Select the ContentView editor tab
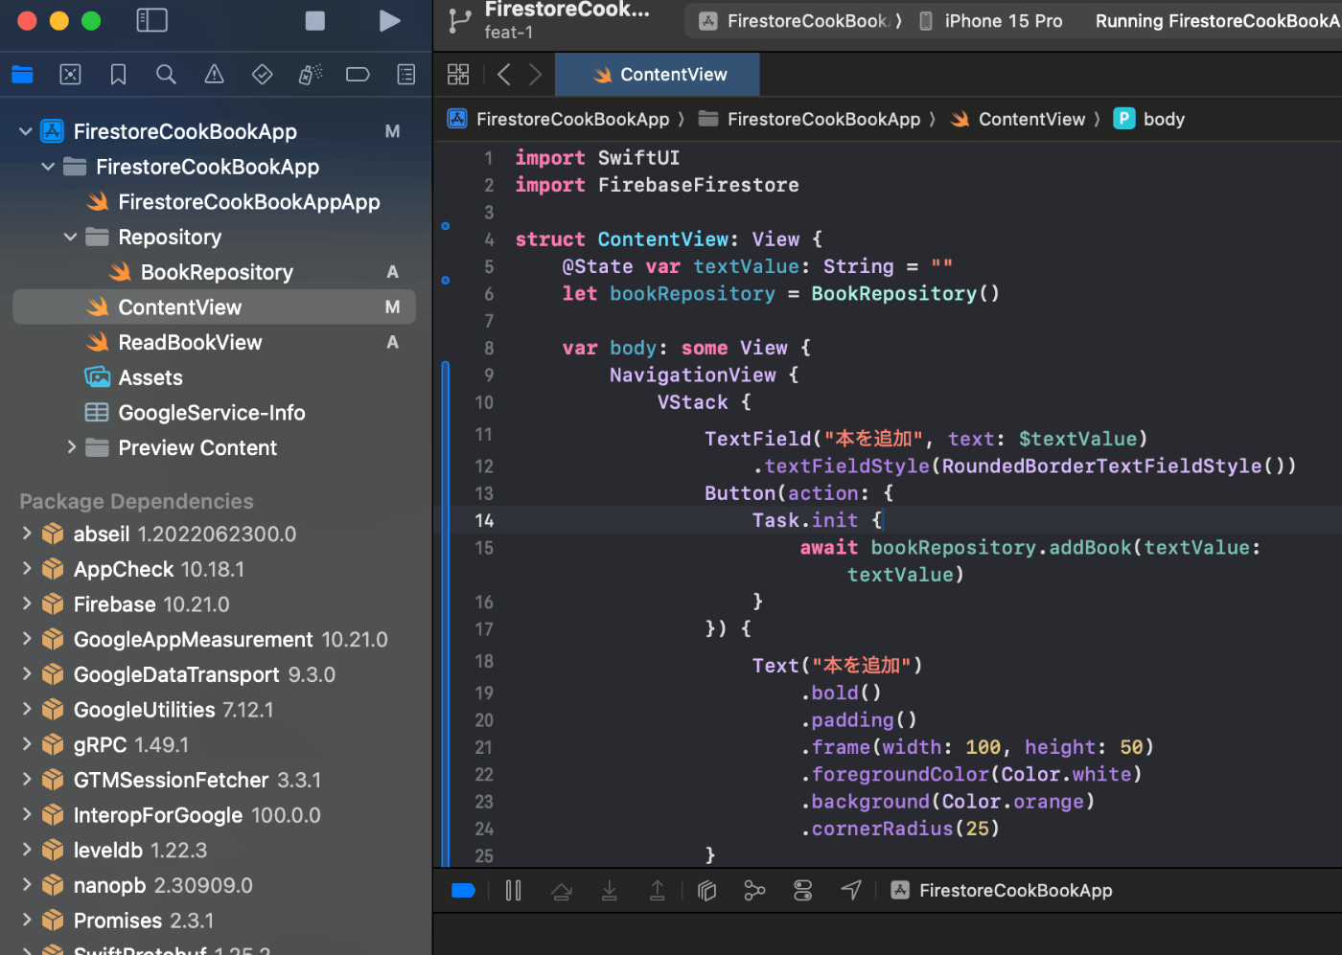The image size is (1342, 955). pos(658,74)
